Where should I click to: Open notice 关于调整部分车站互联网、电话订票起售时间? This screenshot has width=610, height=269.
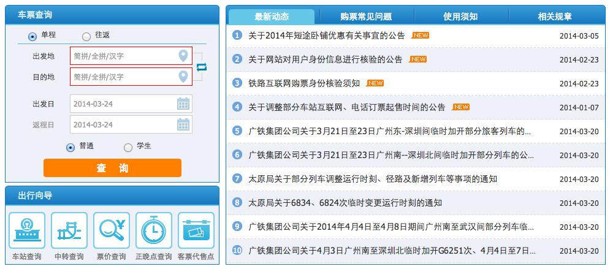(x=346, y=107)
